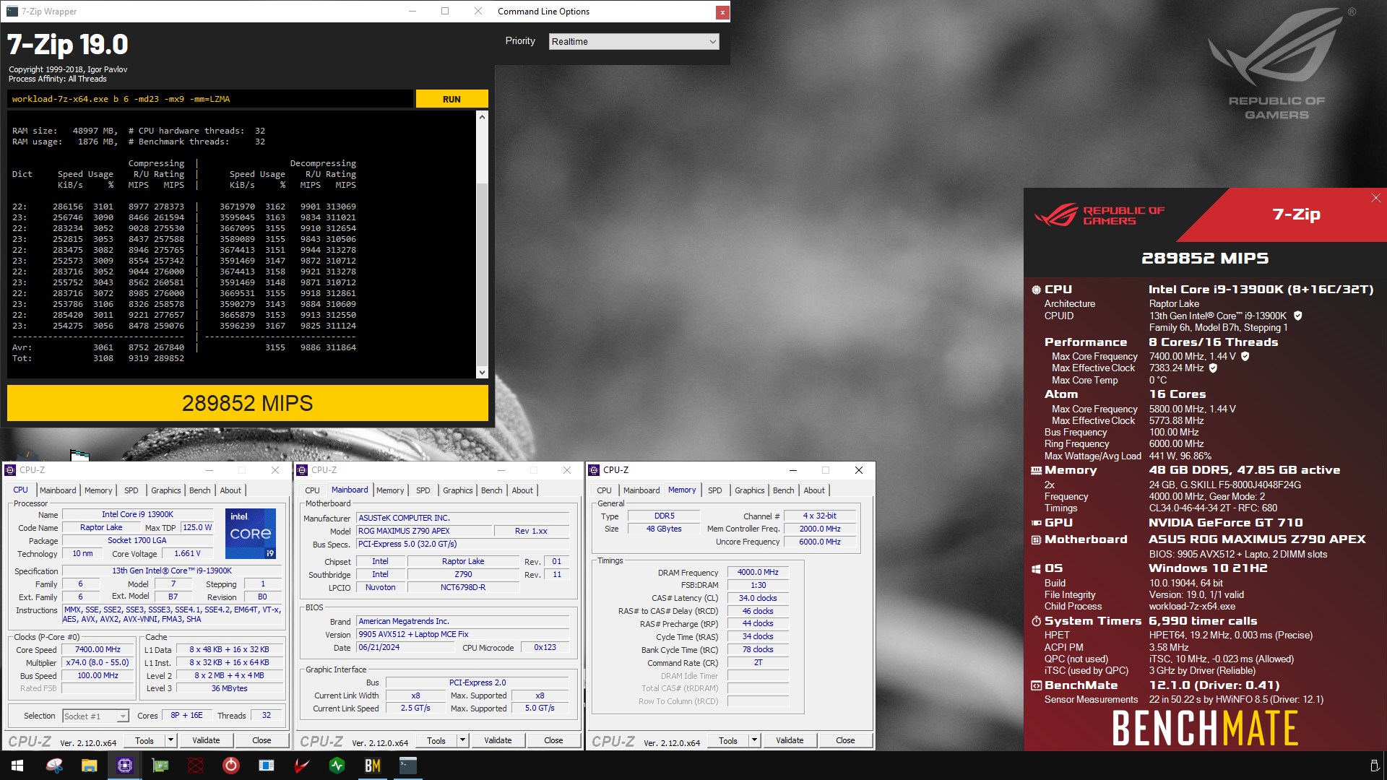The image size is (1387, 780).
Task: Open the green graphics card taskbar icon
Action: [x=160, y=766]
